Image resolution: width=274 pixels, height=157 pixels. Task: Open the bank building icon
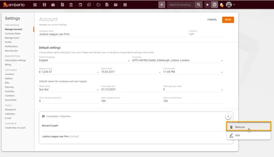click(71, 5)
